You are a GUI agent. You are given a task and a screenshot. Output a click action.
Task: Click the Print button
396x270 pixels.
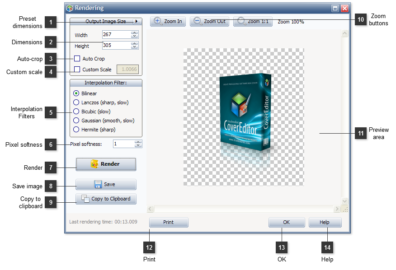169,222
